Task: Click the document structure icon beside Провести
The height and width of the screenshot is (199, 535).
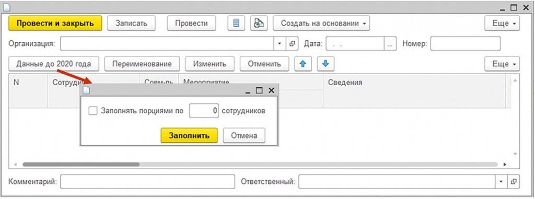Action: 259,23
